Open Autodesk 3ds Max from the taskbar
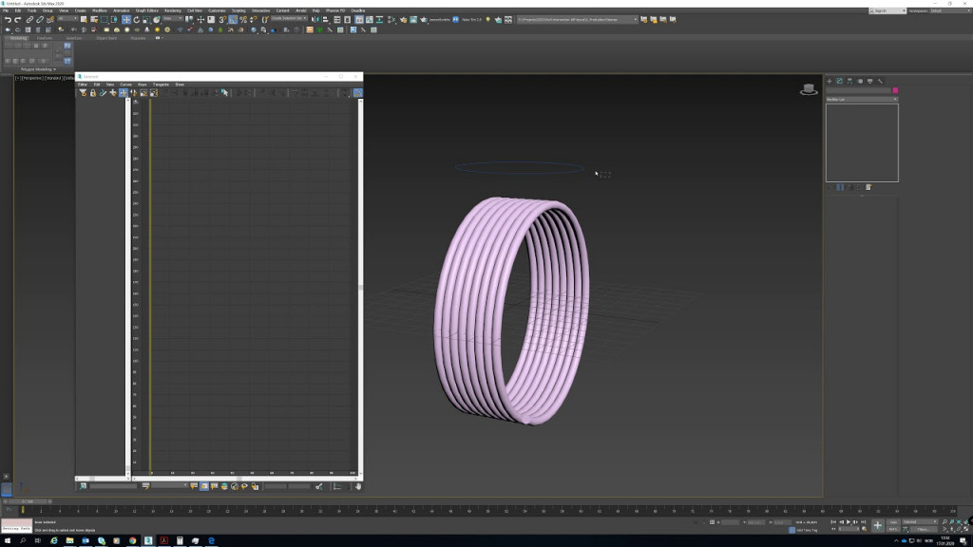The image size is (973, 547). [x=147, y=539]
